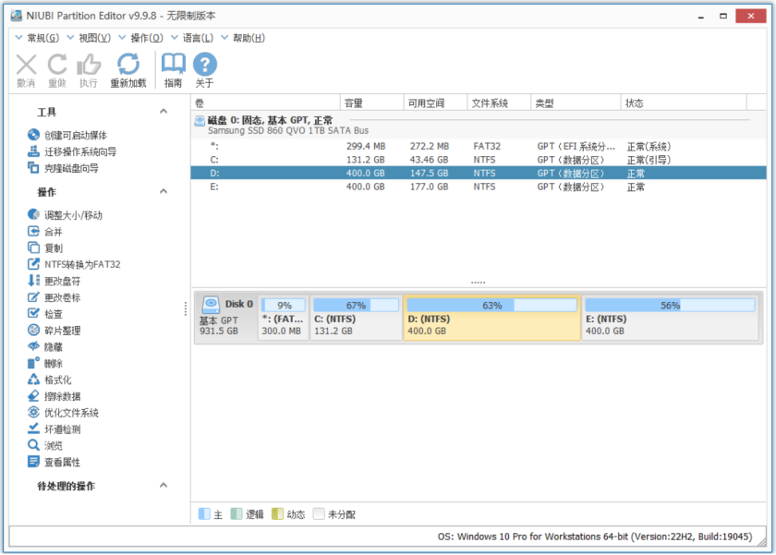This screenshot has width=776, height=555.
Task: Collapse the 待处理的操作 section chevron
Action: pos(164,486)
